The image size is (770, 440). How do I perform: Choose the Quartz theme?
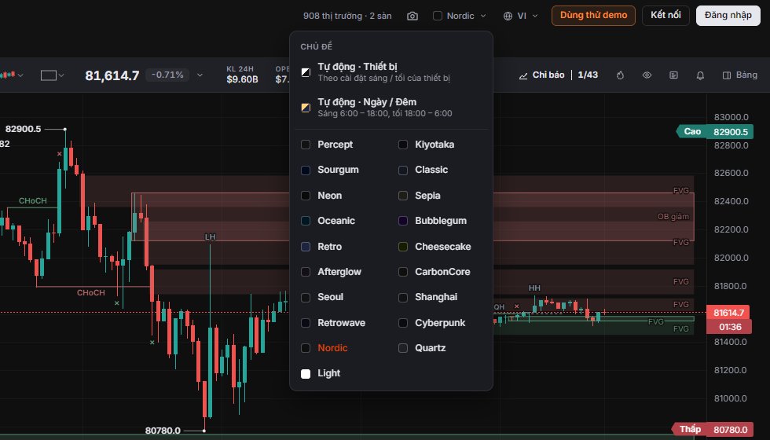[423, 348]
